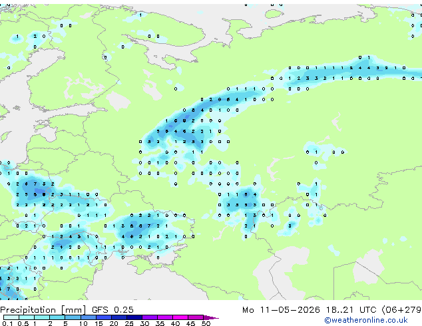Pick the 20–25 mm legend color swatch

[x=118, y=317]
